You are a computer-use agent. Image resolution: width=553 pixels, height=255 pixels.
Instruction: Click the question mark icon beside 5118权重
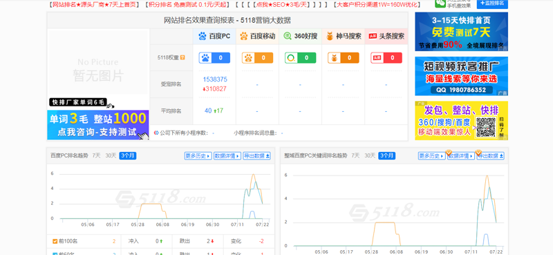pyautogui.click(x=182, y=57)
